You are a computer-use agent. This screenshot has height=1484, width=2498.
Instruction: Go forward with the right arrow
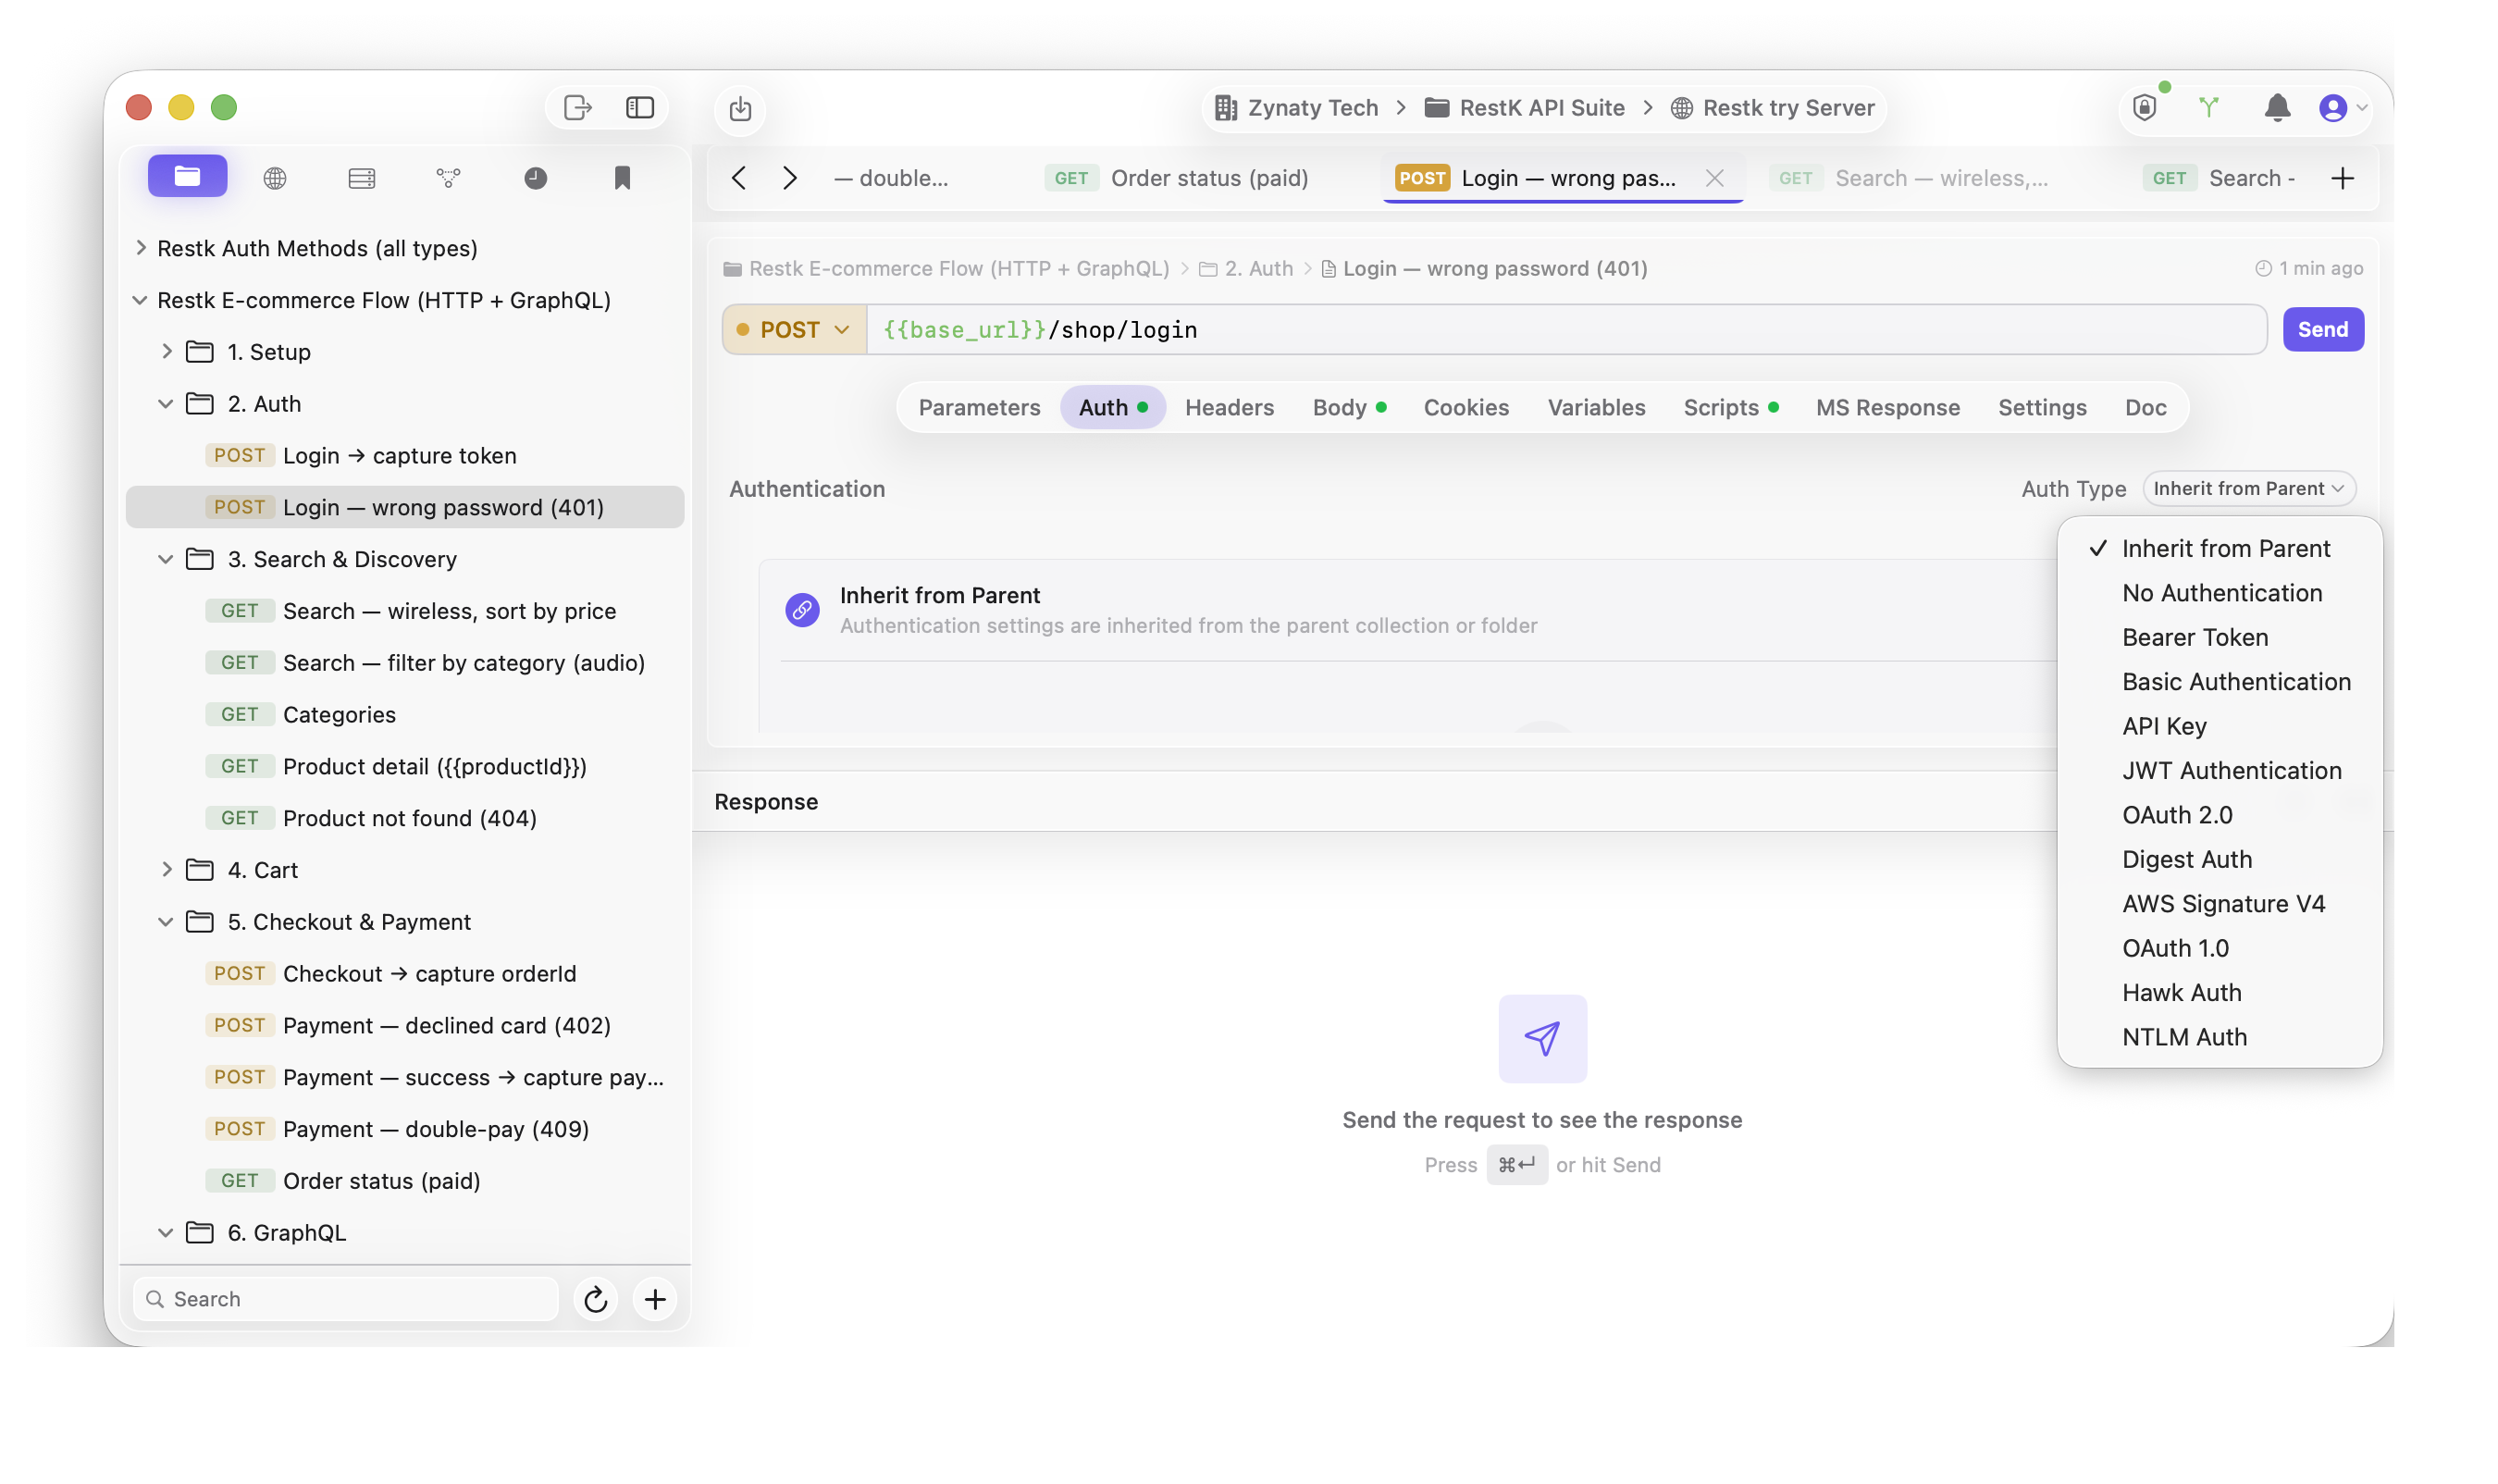coord(790,178)
